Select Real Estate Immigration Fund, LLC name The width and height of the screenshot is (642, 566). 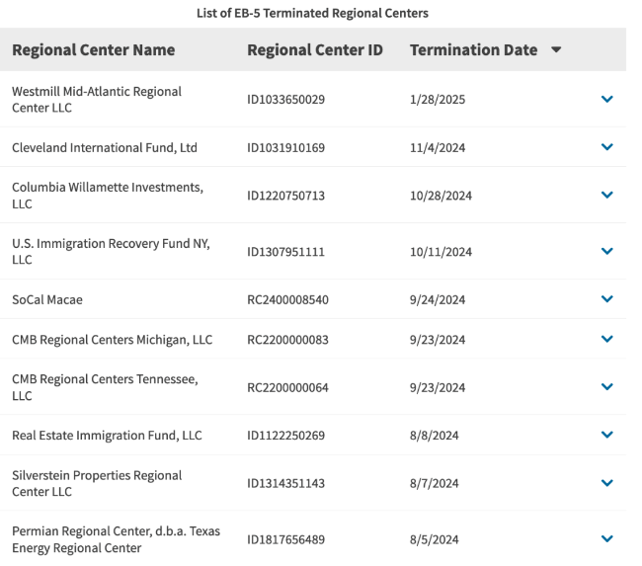(x=107, y=436)
